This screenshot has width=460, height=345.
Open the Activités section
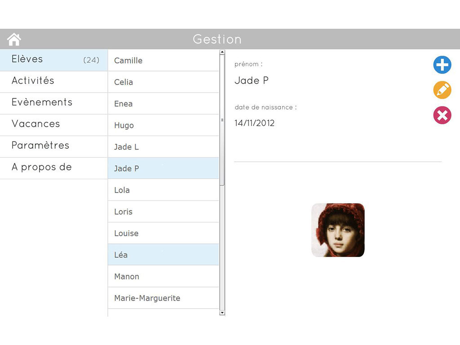pyautogui.click(x=53, y=81)
